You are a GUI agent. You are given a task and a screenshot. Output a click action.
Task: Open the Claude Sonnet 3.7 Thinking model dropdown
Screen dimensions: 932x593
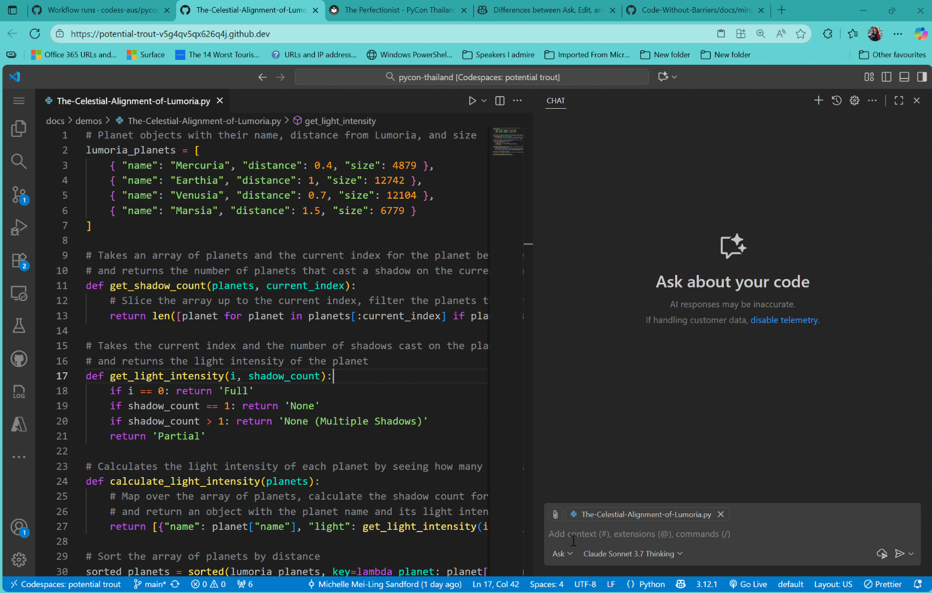632,553
